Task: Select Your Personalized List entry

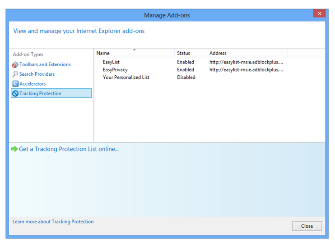Action: point(126,78)
